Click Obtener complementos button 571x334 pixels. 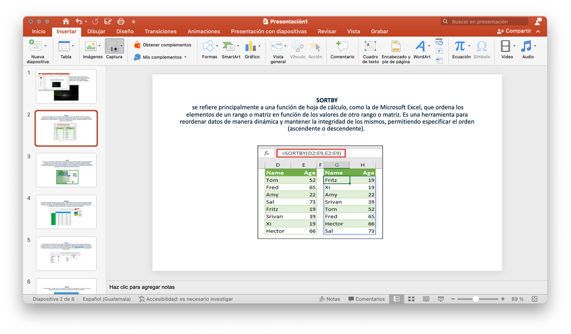coord(162,45)
